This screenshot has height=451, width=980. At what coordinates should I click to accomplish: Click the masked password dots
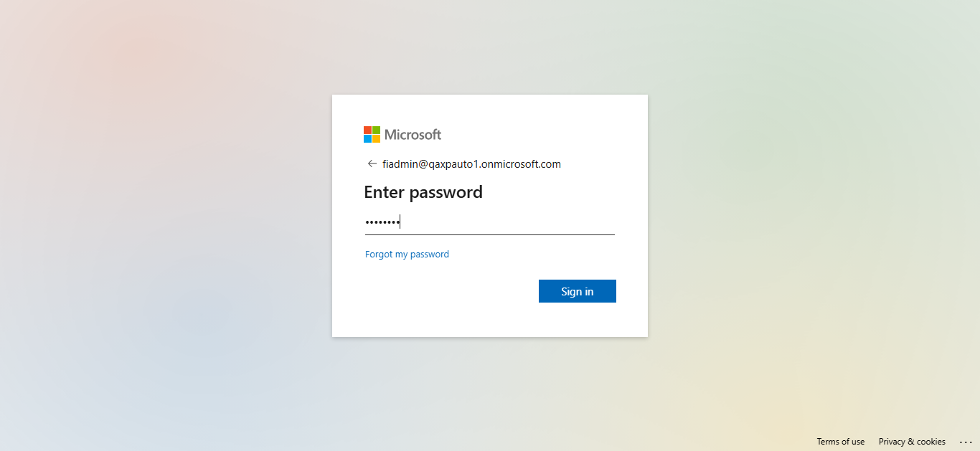click(x=382, y=222)
